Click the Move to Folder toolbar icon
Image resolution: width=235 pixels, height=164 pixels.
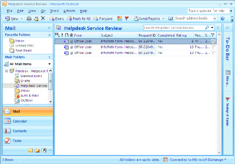point(36,19)
